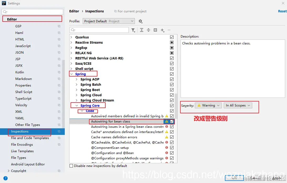287x183 pixels.
Task: Click the project-level icon beside Markdown
Action: click(59, 79)
